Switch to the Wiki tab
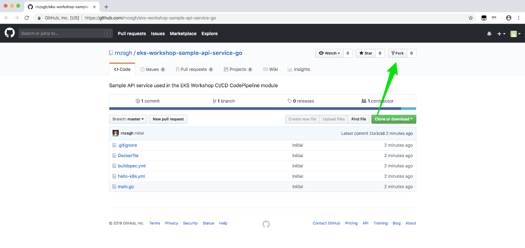The image size is (525, 248). pos(270,69)
